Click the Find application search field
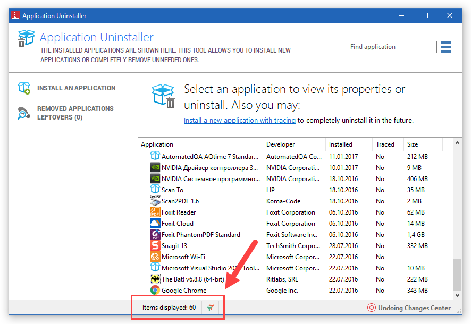 (x=393, y=47)
